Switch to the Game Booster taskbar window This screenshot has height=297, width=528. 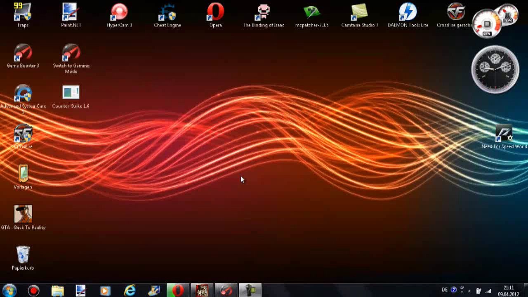click(226, 290)
